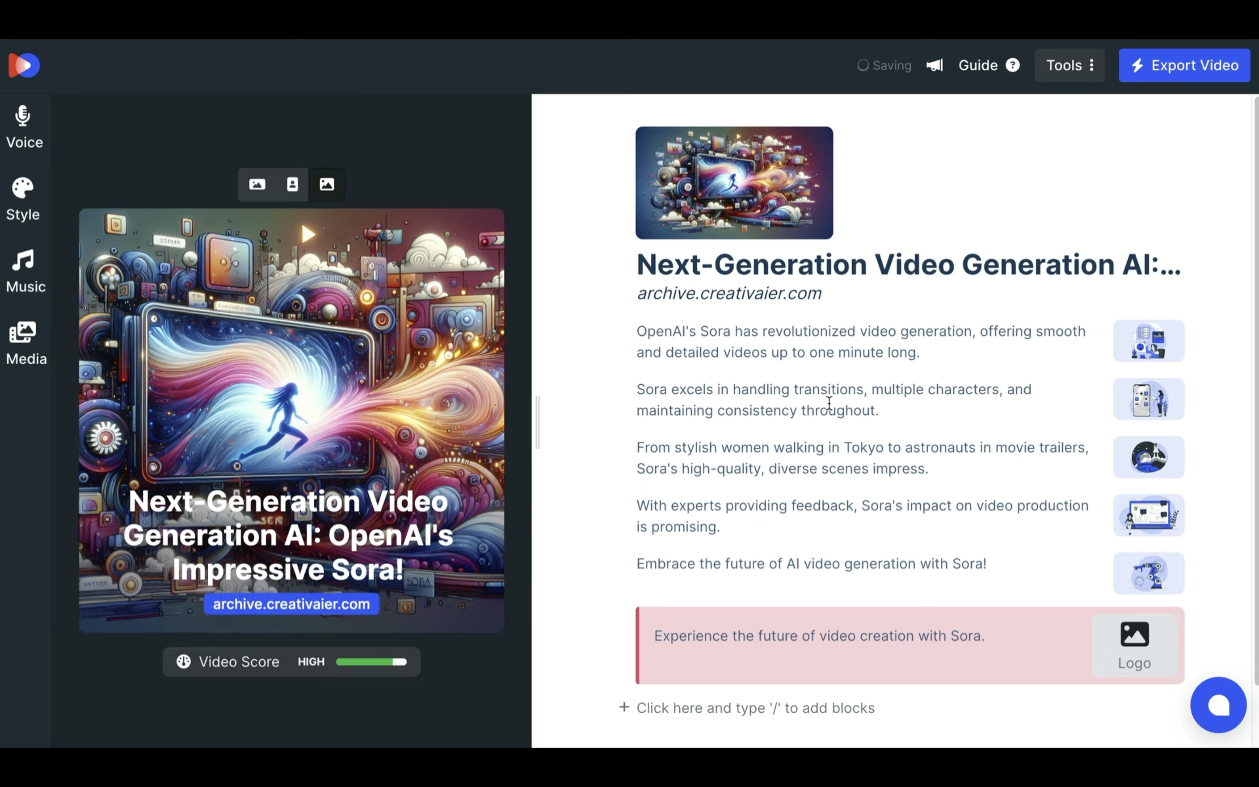Open the Tools menu

pos(1070,66)
